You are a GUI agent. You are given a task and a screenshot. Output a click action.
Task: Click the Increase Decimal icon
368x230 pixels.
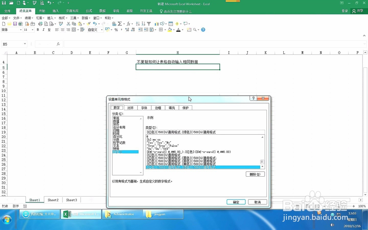[127, 30]
